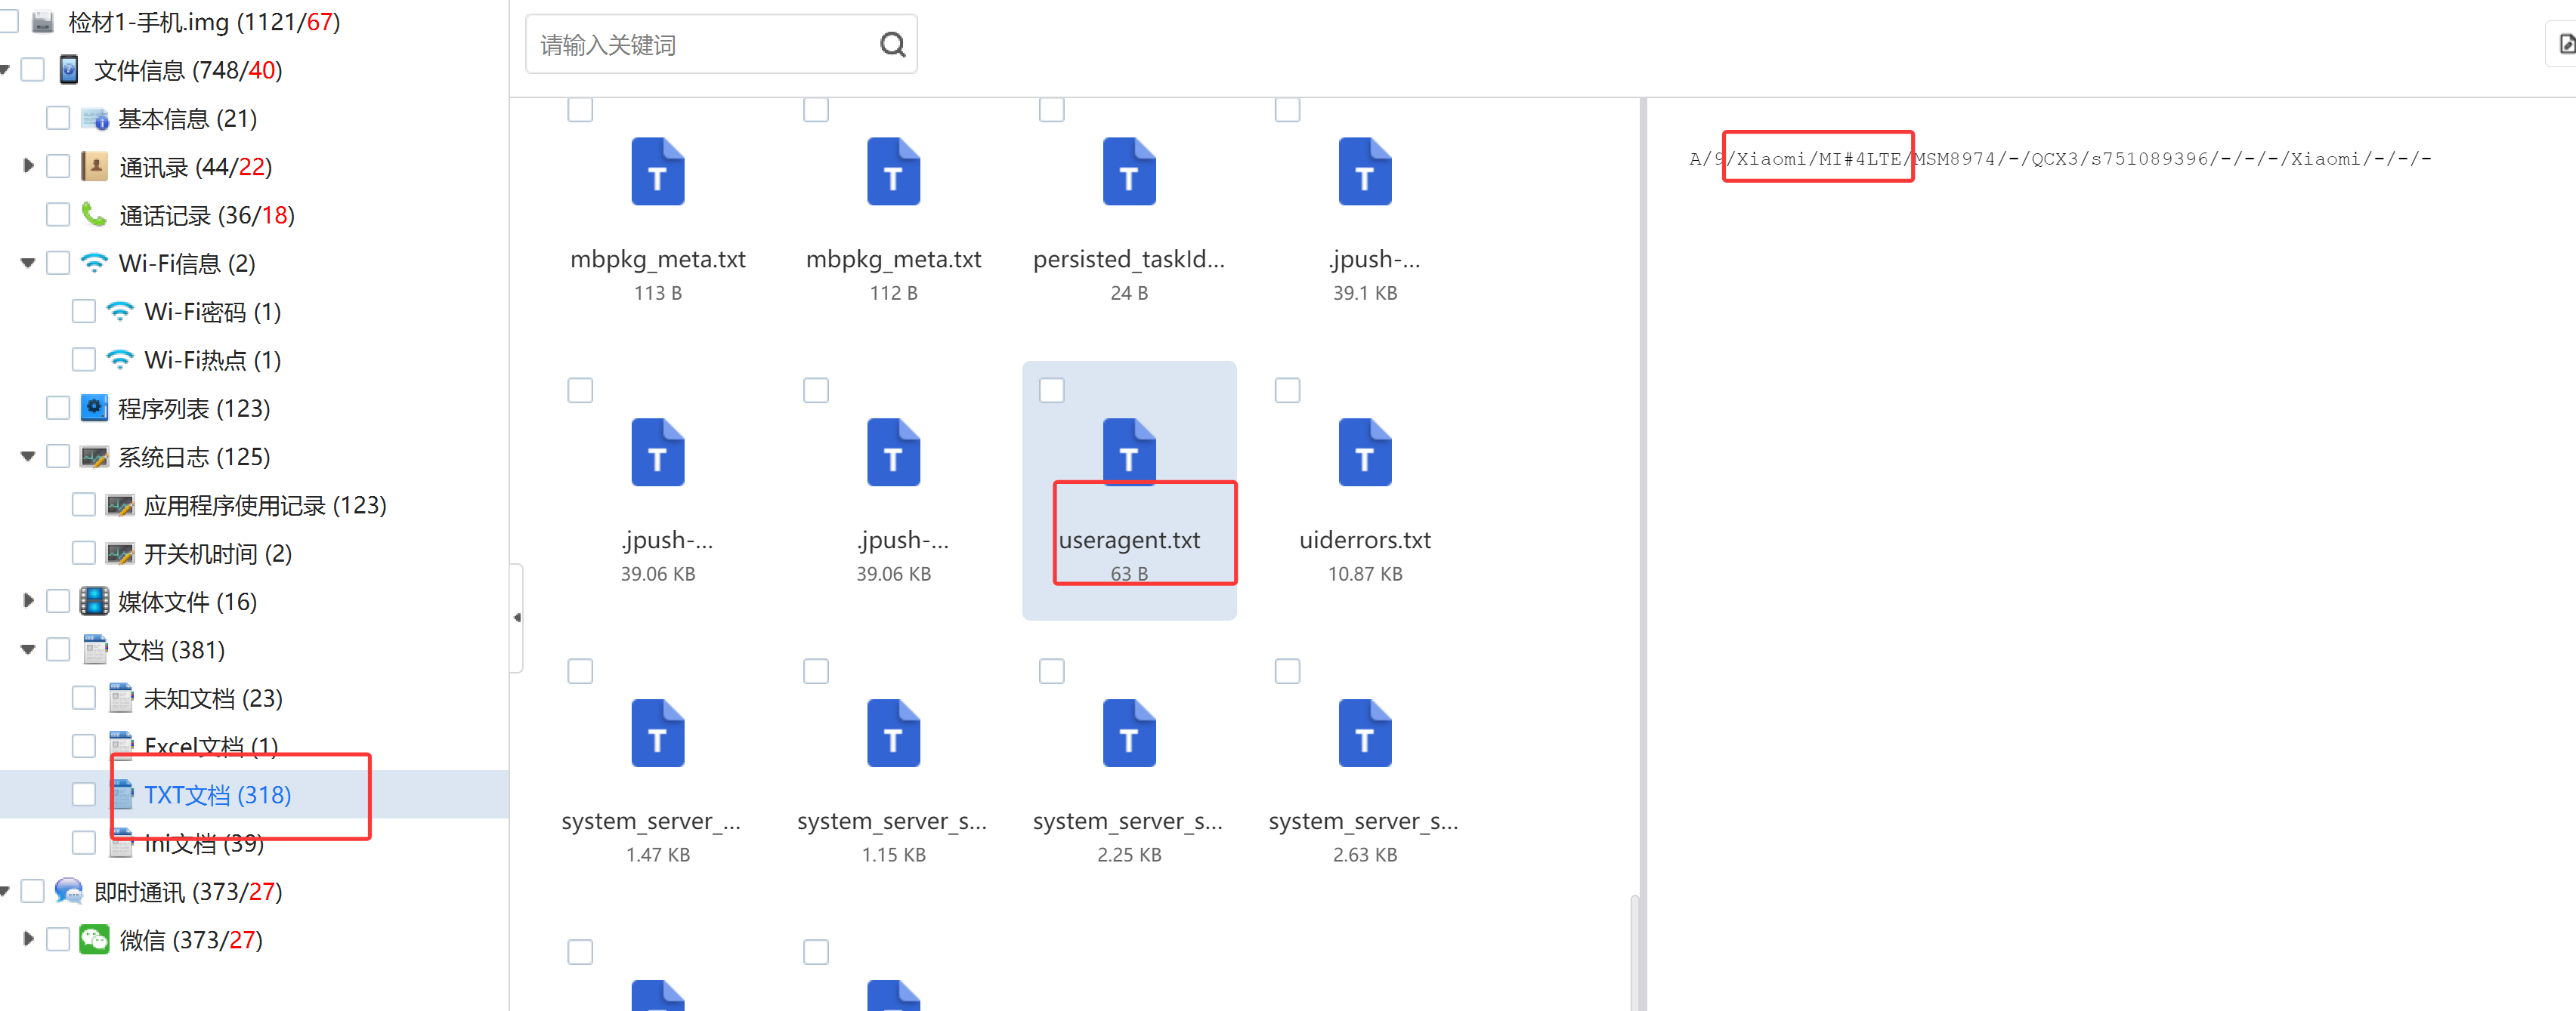Tick the 未知文档 checkbox

[x=84, y=698]
